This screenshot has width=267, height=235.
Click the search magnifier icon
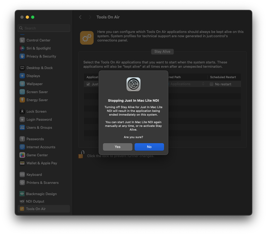[x=21, y=28]
